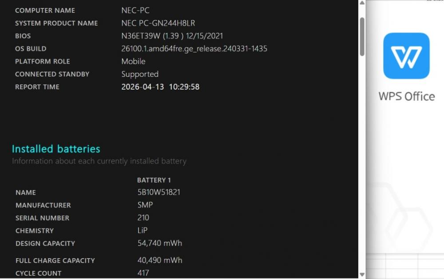Screen dimensions: 444x279
Task: Click the vertical scrollbar thumb
Action: point(362,36)
